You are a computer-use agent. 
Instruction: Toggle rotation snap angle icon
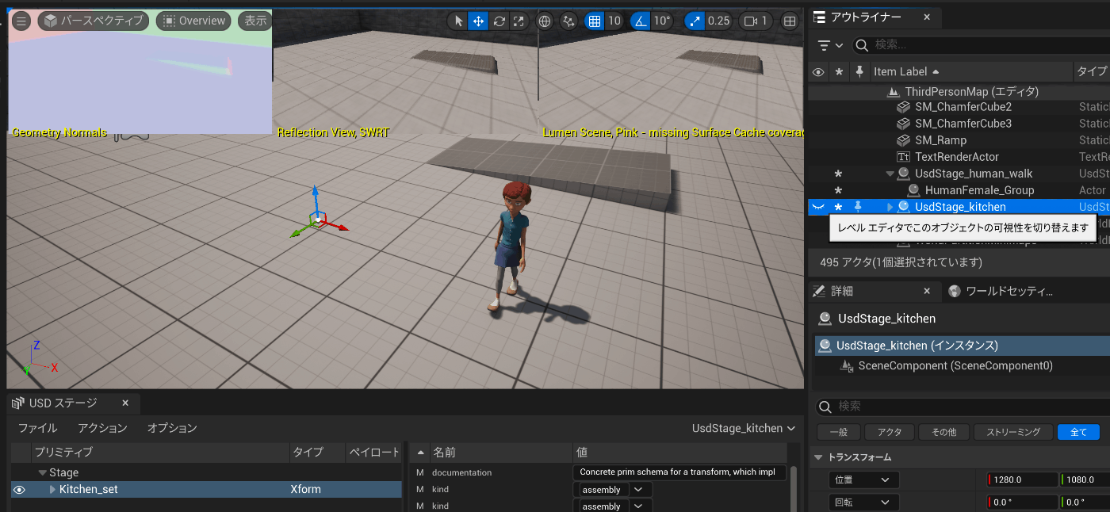[x=640, y=21]
